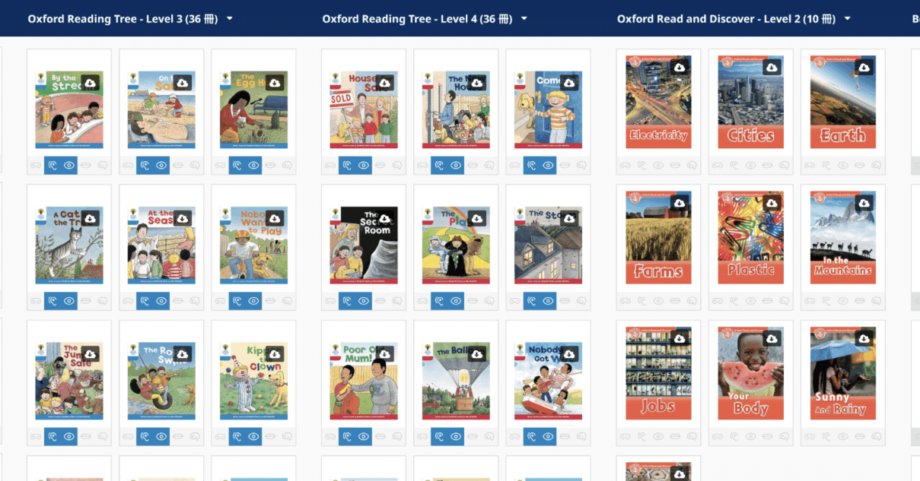Open the Cities book cover

(750, 102)
